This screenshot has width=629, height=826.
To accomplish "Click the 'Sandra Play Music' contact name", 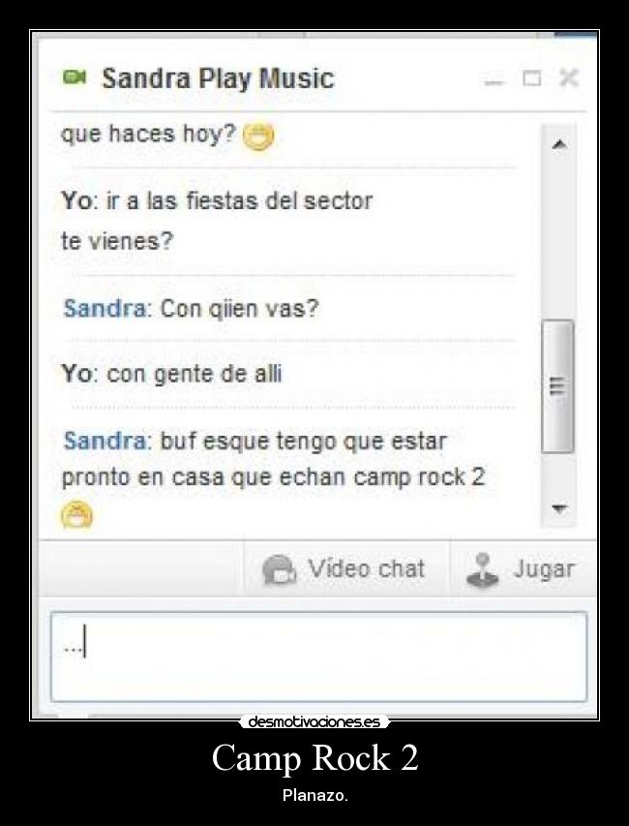I will [218, 78].
